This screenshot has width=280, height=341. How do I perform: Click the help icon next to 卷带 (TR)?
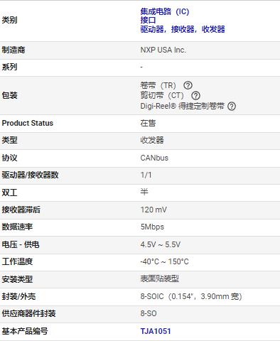pos(188,85)
